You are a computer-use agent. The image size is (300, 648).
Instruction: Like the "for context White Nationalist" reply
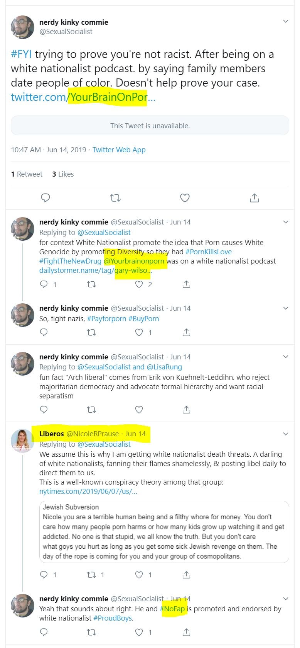(139, 284)
